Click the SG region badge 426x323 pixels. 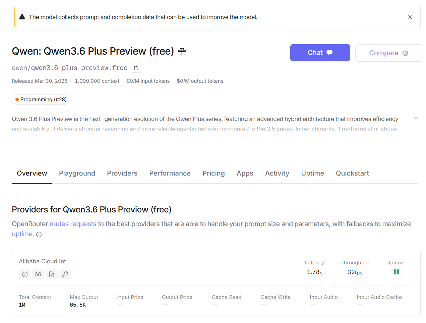click(x=38, y=274)
